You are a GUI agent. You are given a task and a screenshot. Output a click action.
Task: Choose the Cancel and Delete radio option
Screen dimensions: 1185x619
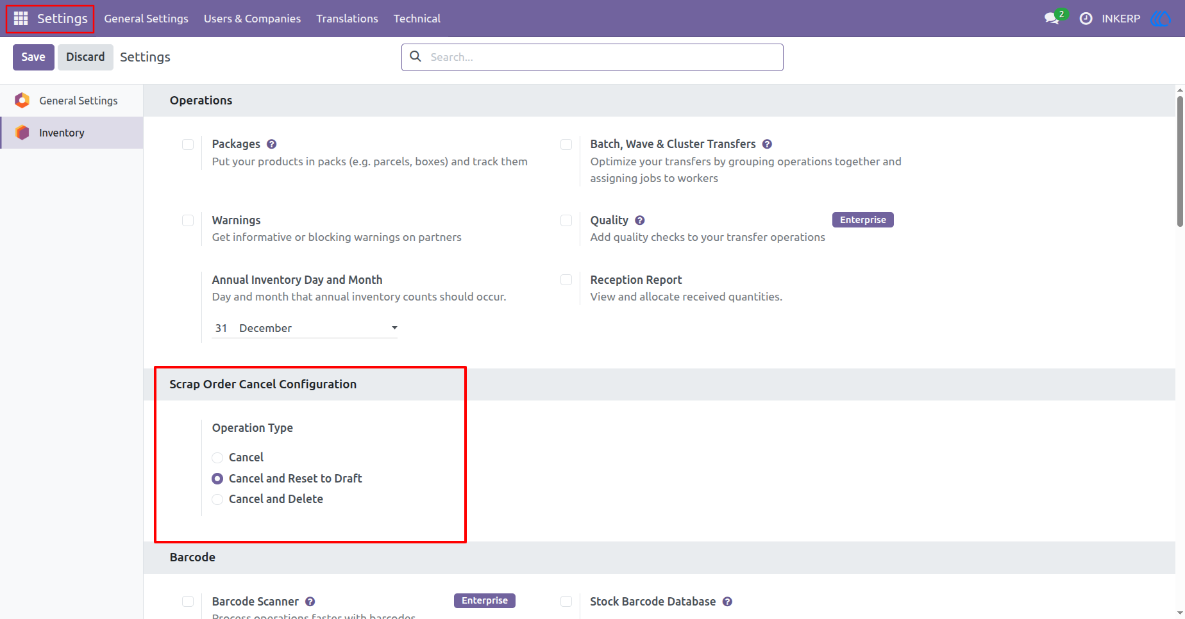217,499
